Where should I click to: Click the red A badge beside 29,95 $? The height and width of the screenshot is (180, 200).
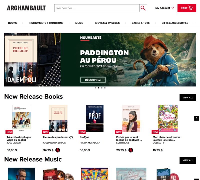point(131,150)
